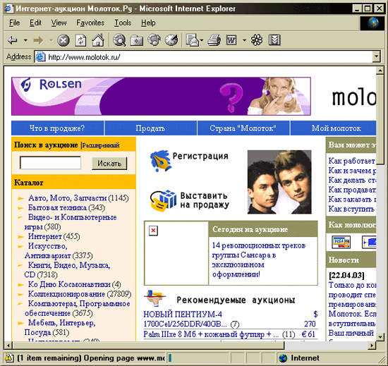The image size is (388, 366).
Task: Open the 'Как вступить' help link
Action: pyautogui.click(x=351, y=209)
